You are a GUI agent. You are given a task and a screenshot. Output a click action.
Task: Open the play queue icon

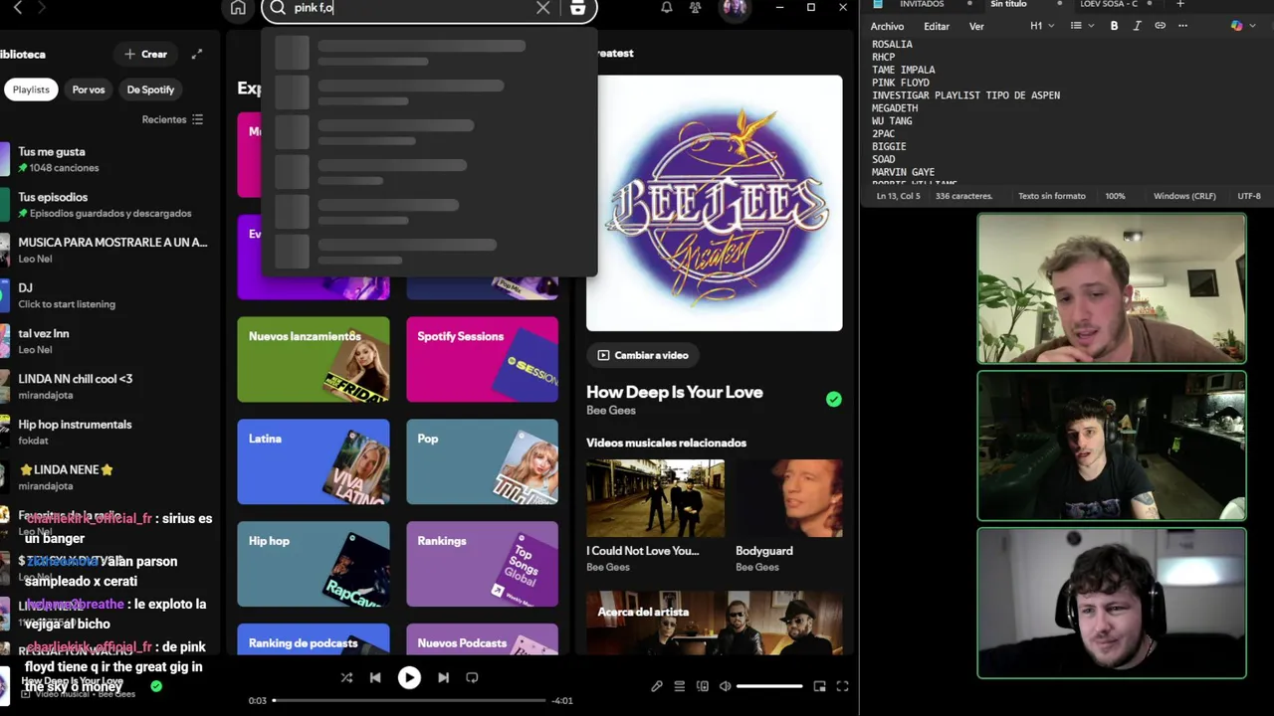click(680, 686)
